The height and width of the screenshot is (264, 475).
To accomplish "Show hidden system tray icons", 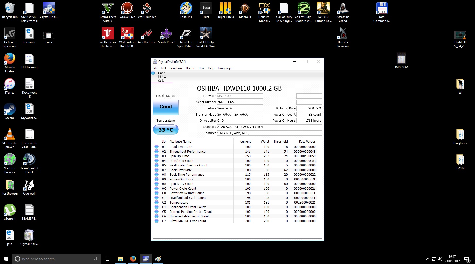I will (x=428, y=259).
